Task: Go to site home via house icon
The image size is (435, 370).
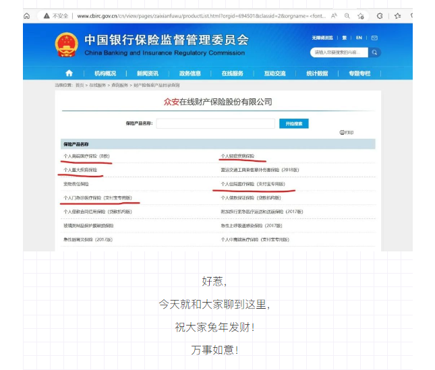Action: (x=69, y=73)
